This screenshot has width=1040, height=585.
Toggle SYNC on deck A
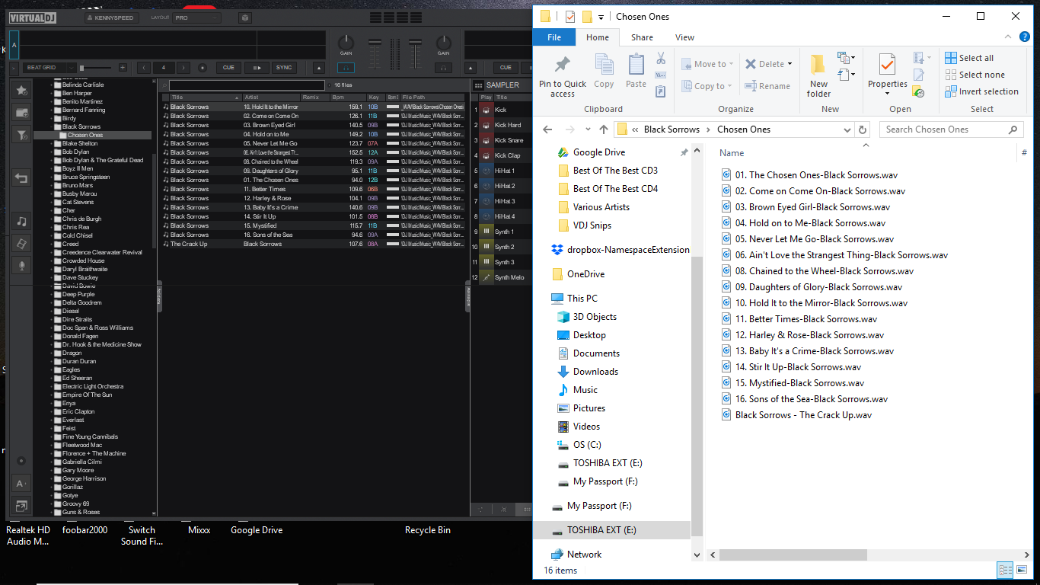coord(284,68)
